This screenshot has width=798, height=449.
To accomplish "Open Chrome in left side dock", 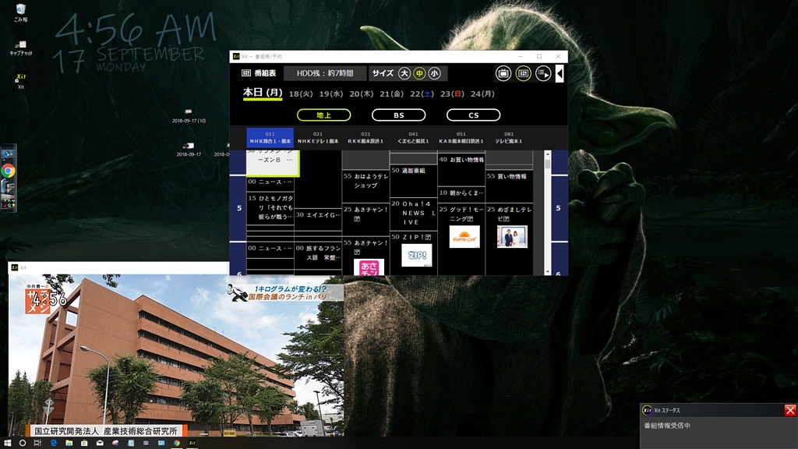I will [8, 171].
